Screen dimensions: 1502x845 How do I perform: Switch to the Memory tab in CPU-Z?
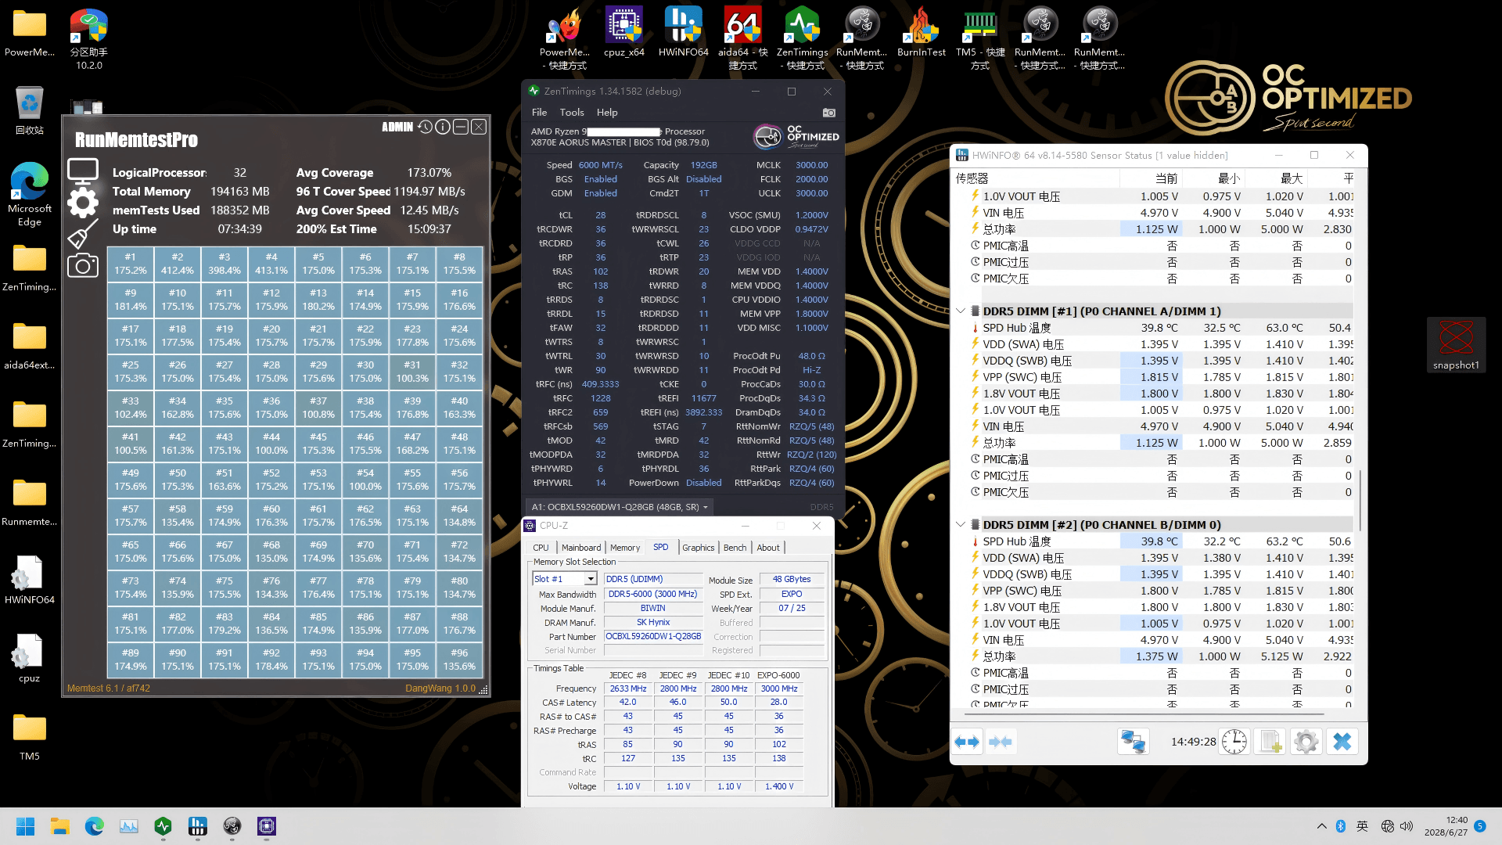(625, 547)
